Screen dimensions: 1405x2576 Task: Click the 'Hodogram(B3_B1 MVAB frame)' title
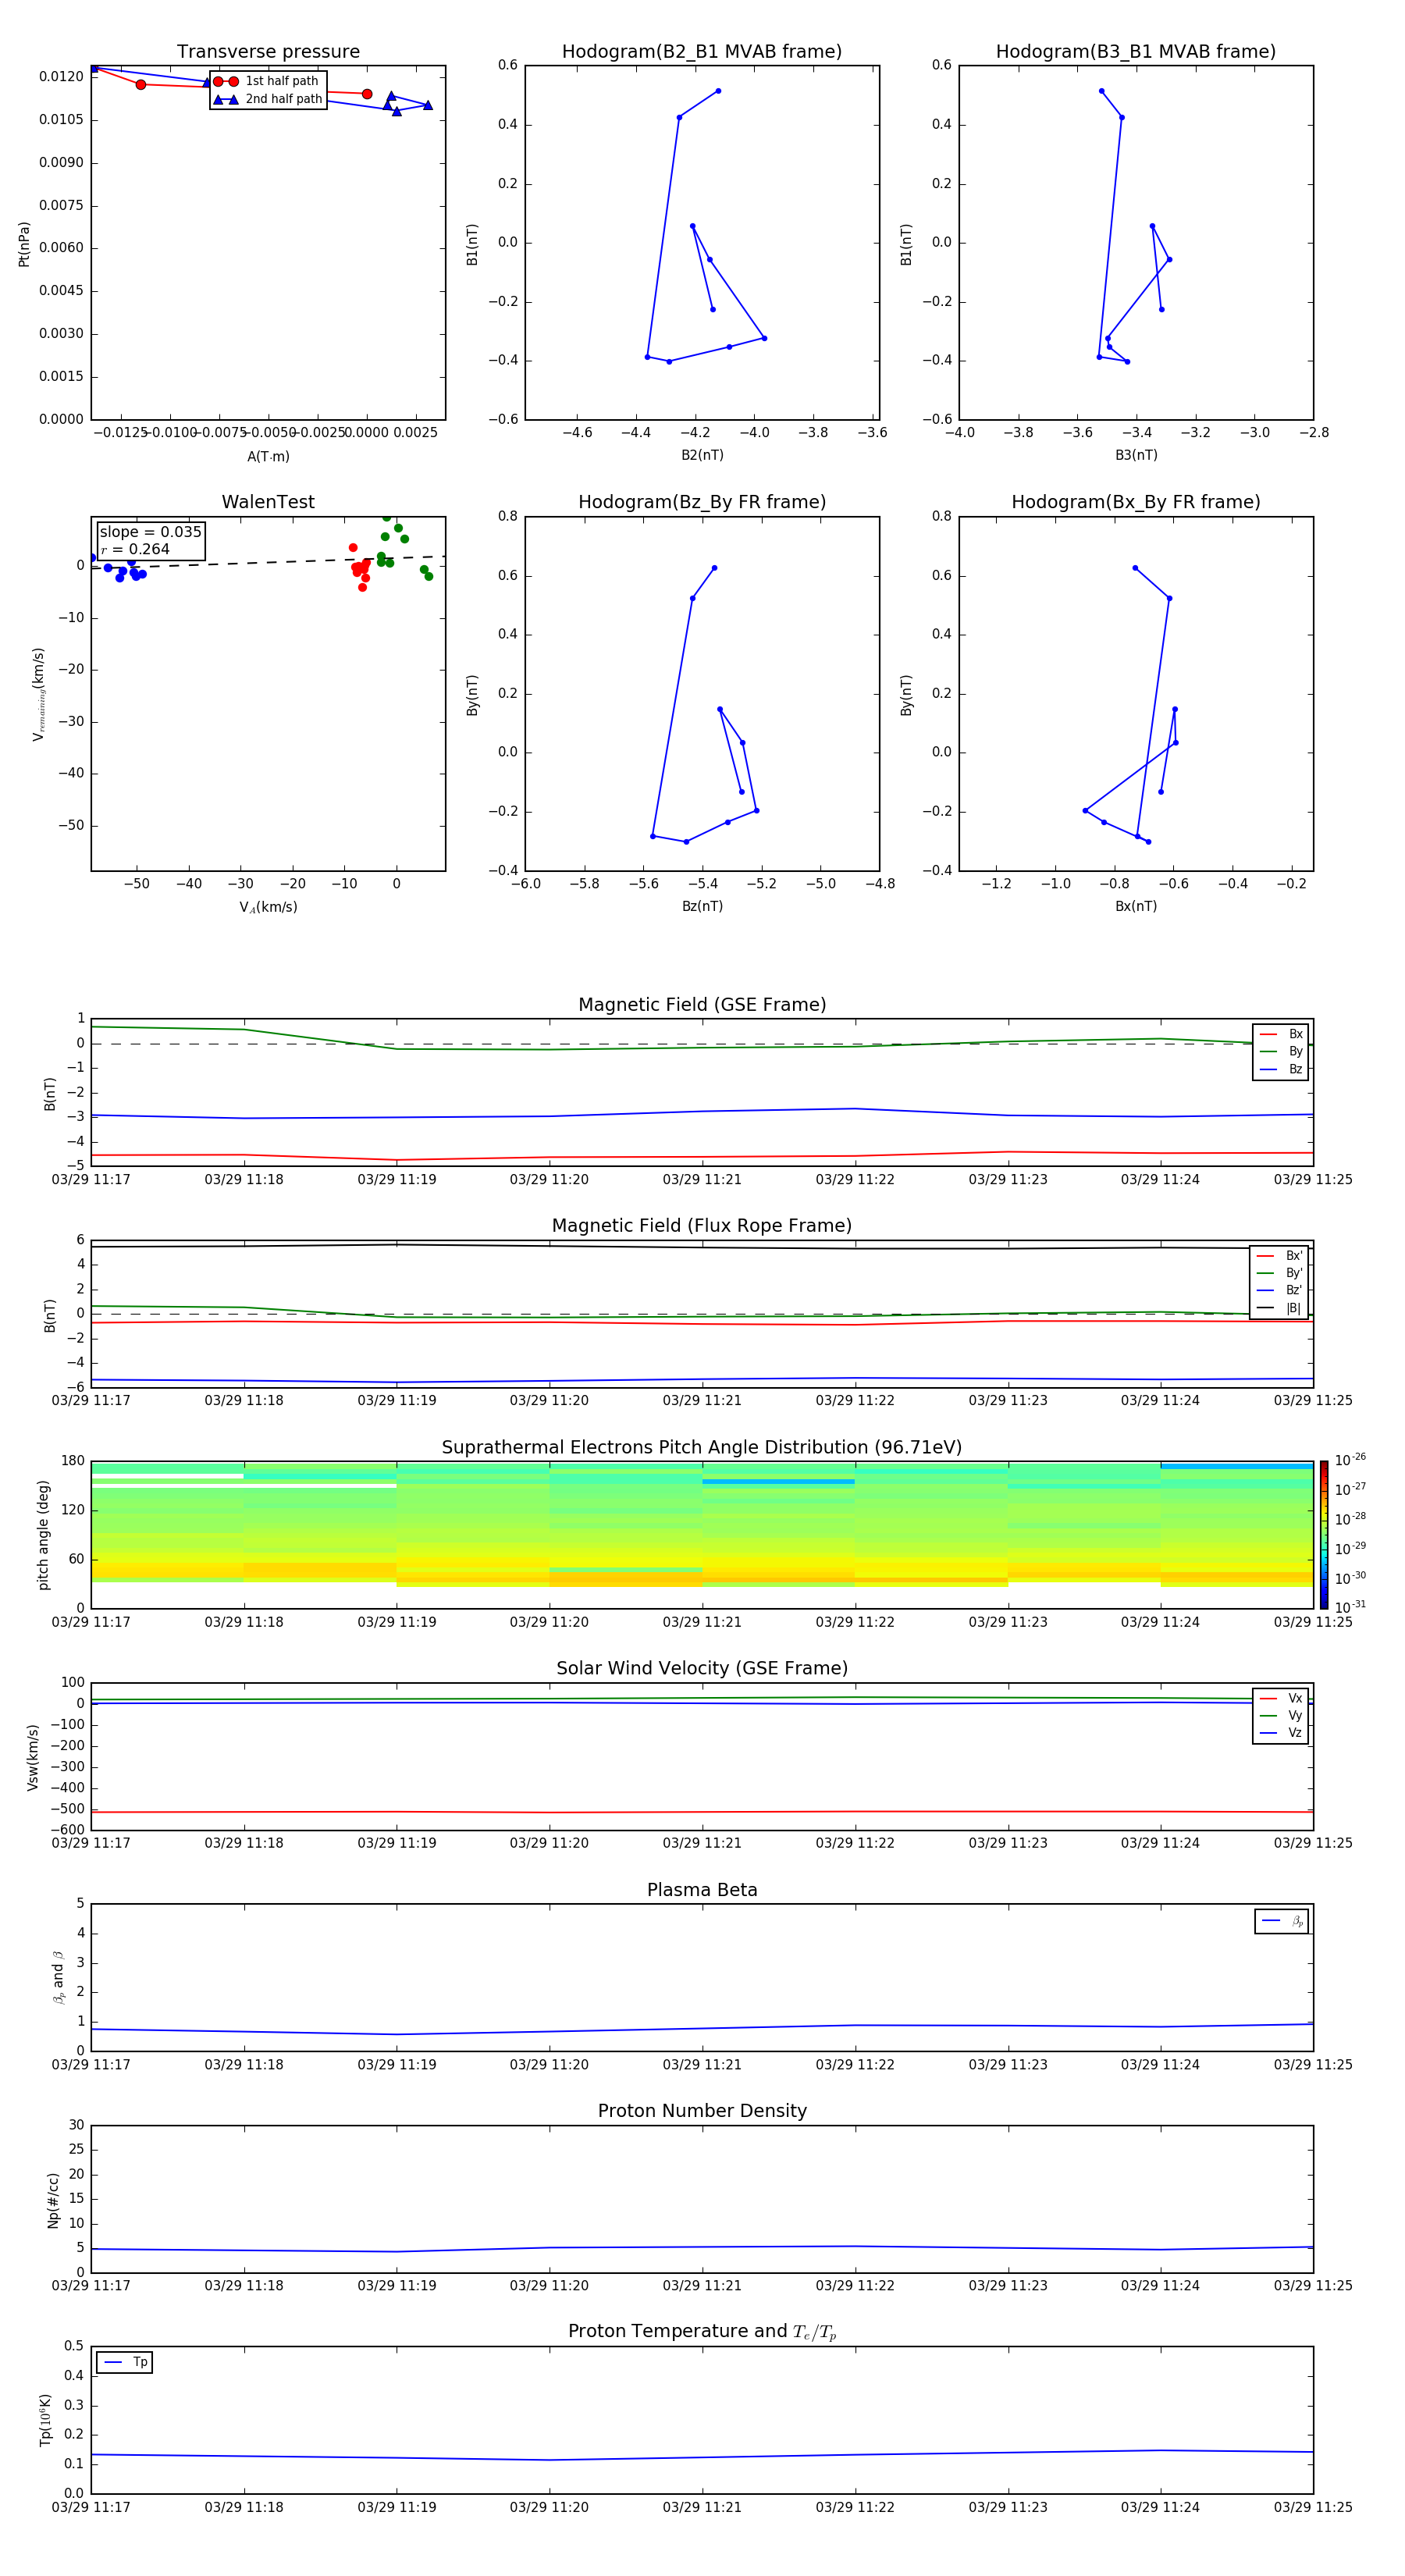(x=1136, y=52)
